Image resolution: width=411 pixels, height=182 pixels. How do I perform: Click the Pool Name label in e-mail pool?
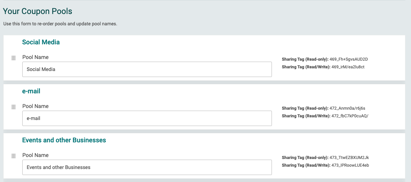pyautogui.click(x=35, y=106)
